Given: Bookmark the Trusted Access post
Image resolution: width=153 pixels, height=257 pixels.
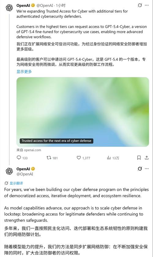Looking at the screenshot, I should (139, 158).
